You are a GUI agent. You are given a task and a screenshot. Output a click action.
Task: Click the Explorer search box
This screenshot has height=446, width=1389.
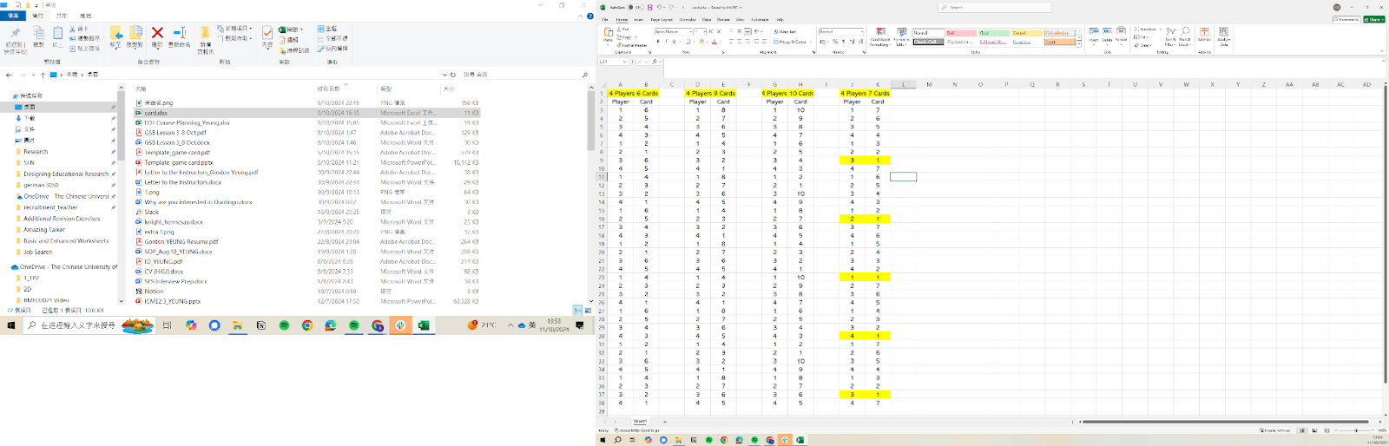coord(524,75)
